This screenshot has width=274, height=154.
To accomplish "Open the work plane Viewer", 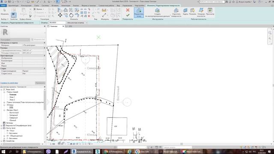I will tap(210, 12).
